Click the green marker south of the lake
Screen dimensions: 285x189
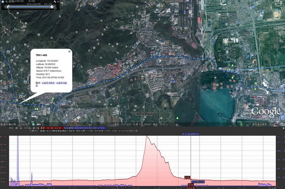click(x=177, y=118)
